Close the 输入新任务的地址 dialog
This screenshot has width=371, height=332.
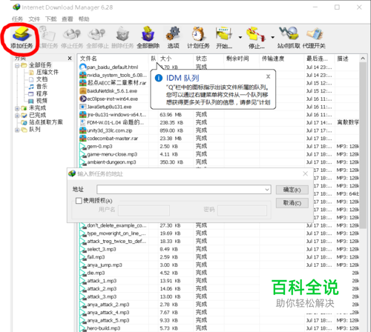point(306,173)
